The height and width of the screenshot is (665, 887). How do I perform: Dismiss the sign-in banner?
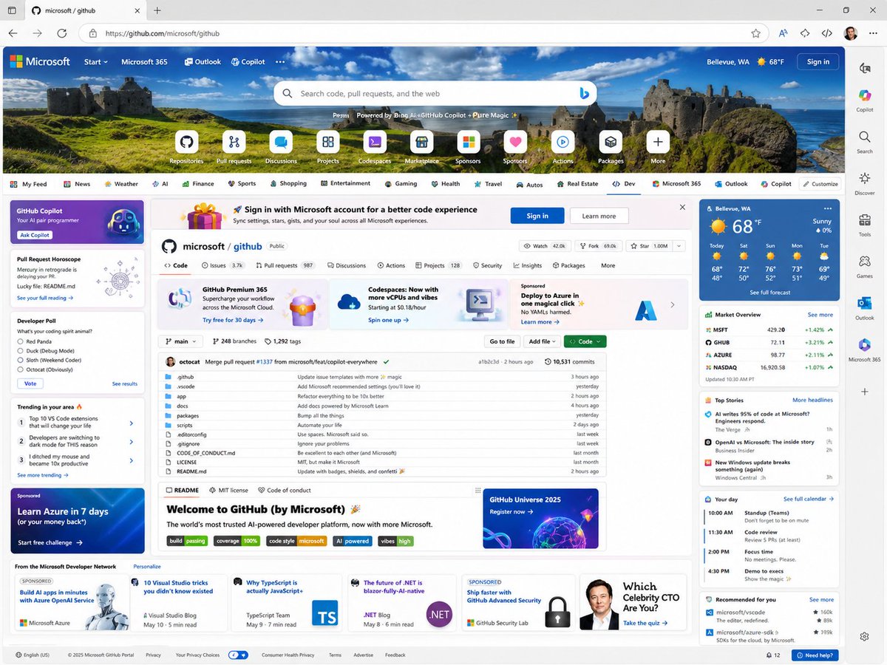pos(682,208)
